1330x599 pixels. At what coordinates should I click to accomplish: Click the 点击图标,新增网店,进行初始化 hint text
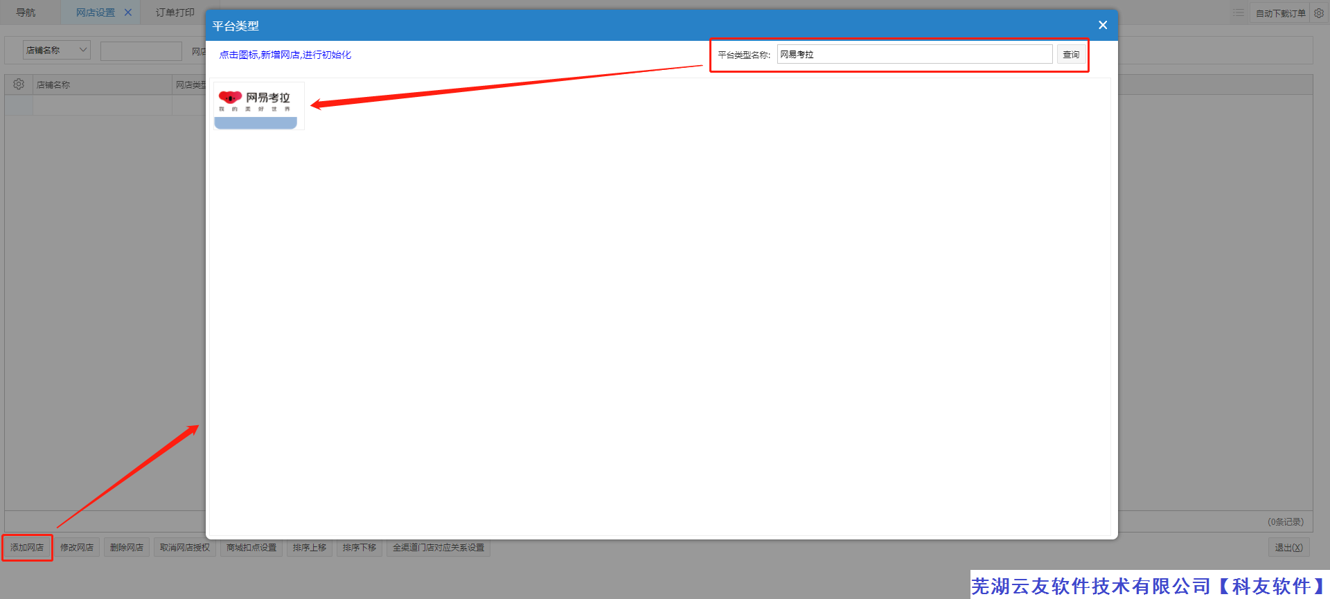(x=285, y=55)
